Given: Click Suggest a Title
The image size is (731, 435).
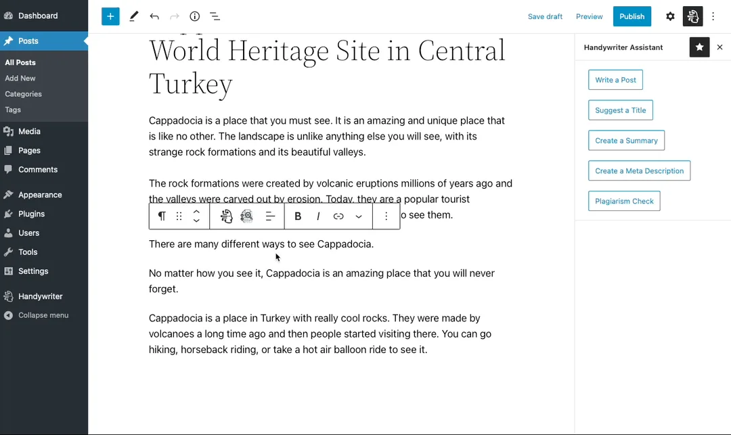Looking at the screenshot, I should click(x=621, y=110).
